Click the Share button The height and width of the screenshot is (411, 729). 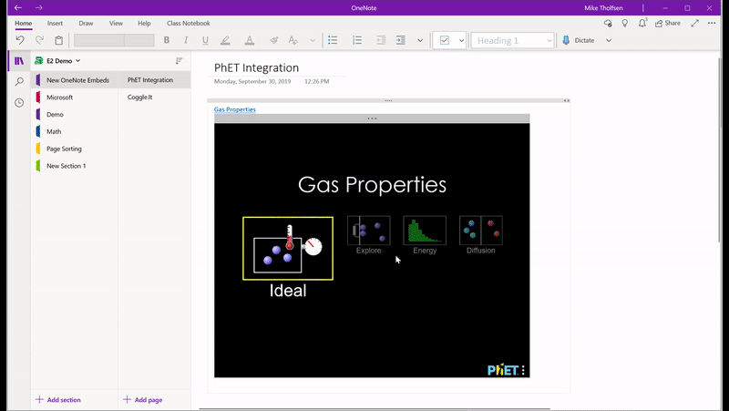pyautogui.click(x=668, y=24)
